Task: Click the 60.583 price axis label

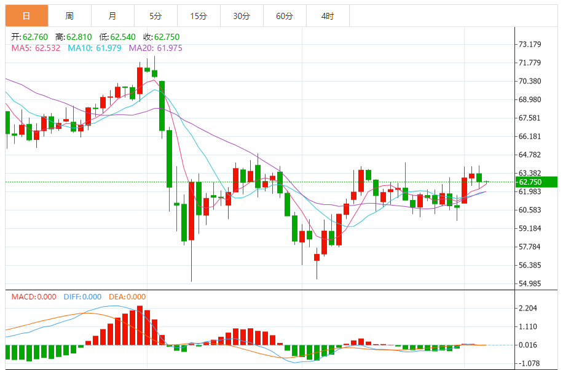Action: pos(530,210)
